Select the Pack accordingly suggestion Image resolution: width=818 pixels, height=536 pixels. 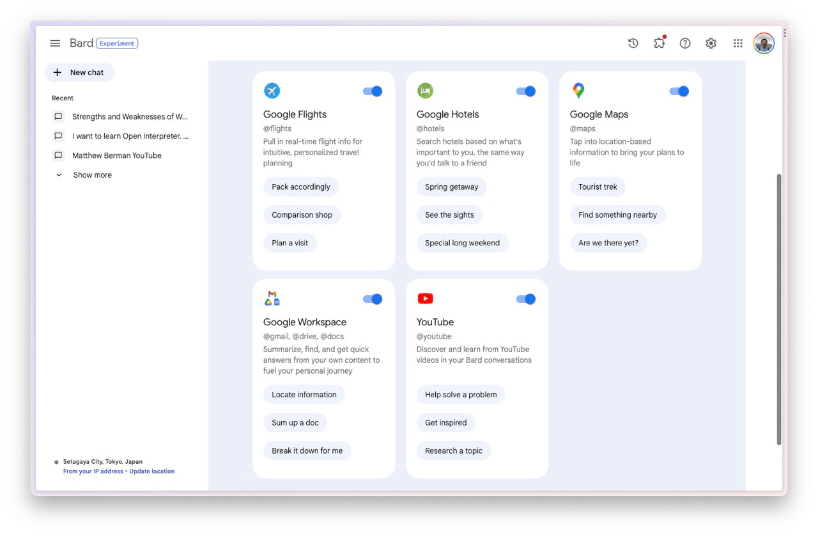point(301,187)
